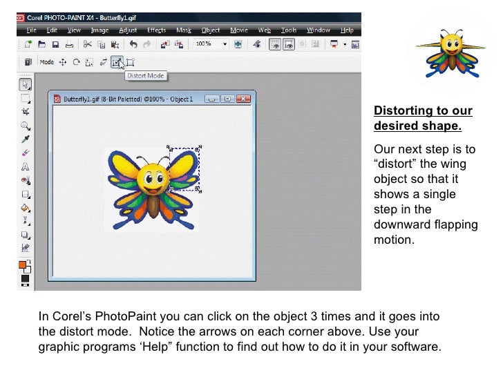The height and width of the screenshot is (377, 503).
Task: Undo the last action with the undo arrow
Action: pyautogui.click(x=133, y=44)
